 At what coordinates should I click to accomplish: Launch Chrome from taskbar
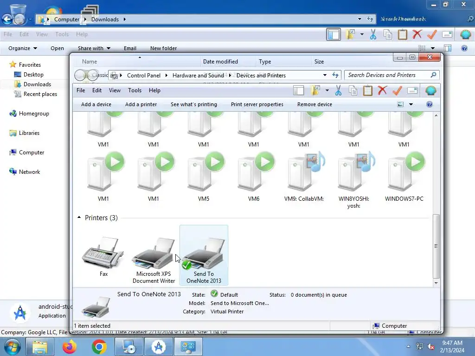click(99, 347)
